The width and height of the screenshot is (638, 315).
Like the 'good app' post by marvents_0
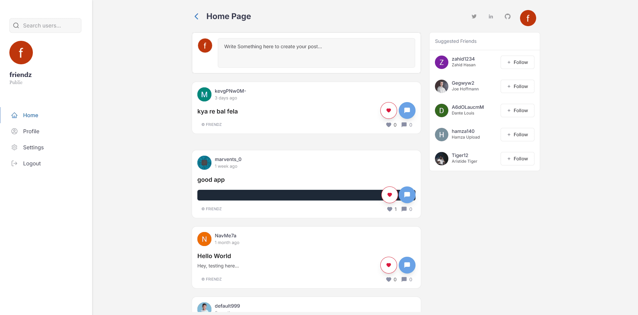pos(389,195)
